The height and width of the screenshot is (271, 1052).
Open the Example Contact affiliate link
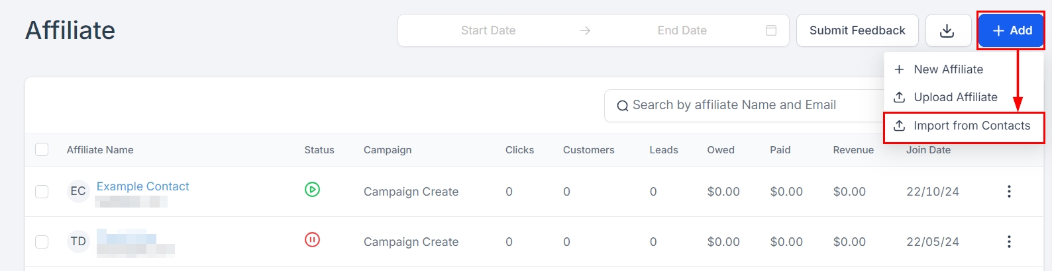[142, 186]
